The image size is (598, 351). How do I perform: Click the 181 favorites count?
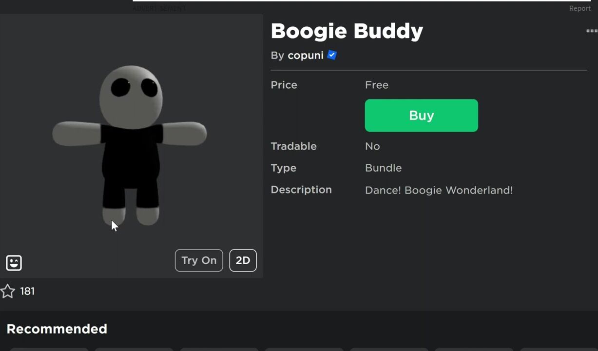tap(27, 292)
